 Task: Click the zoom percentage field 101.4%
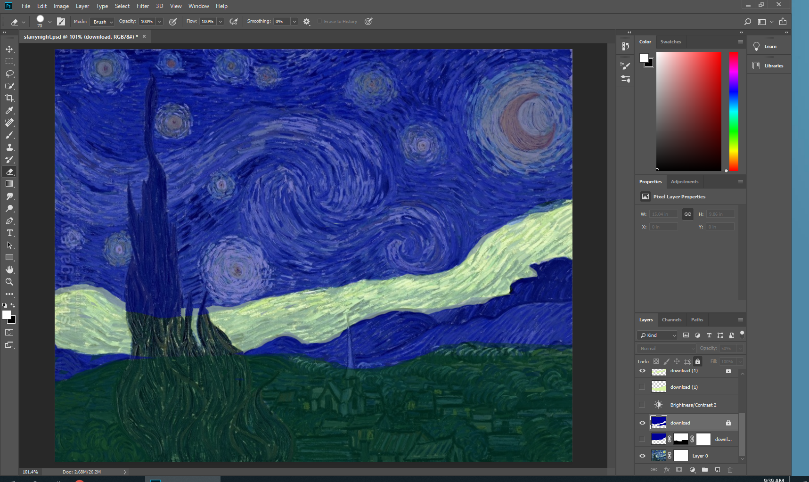point(30,472)
